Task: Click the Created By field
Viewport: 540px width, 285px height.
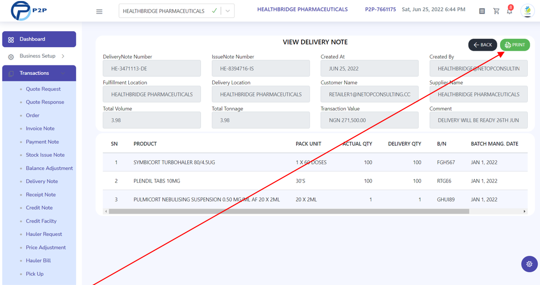Action: tap(478, 69)
